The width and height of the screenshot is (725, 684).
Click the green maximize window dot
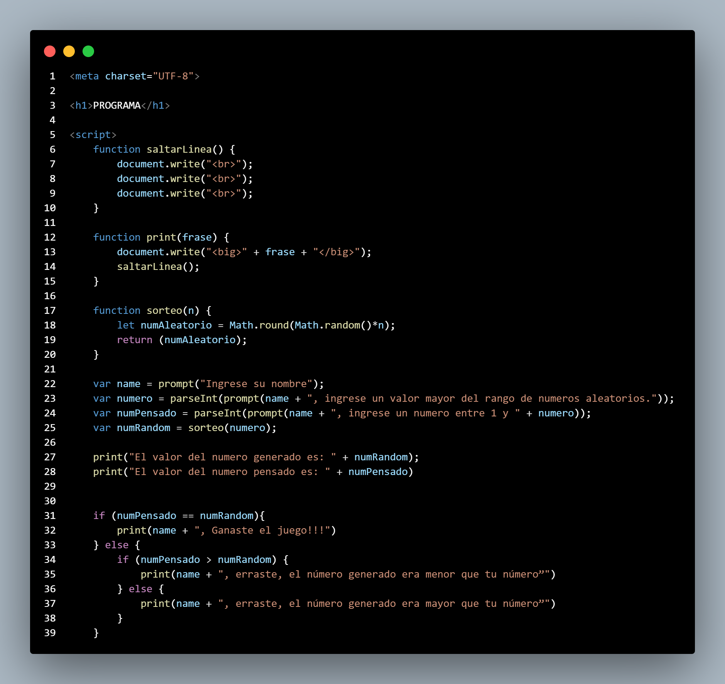(88, 51)
